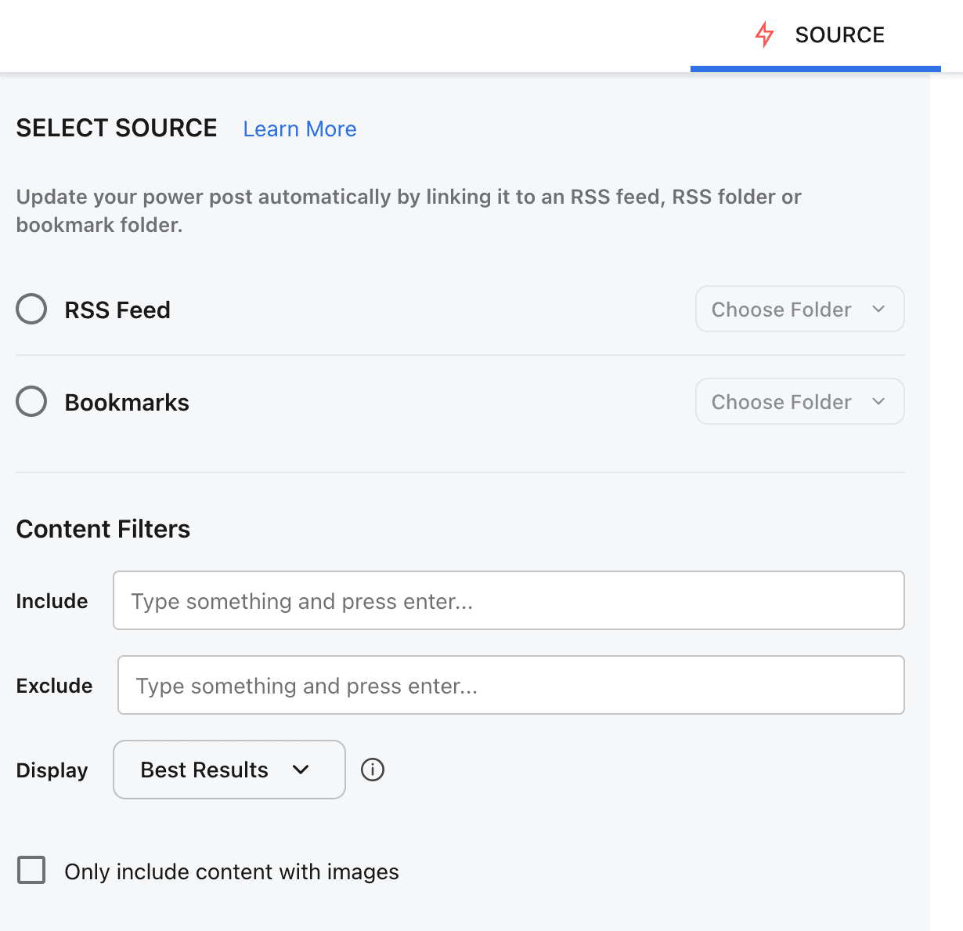Open the Bookmarks Choose Folder dropdown

(799, 402)
